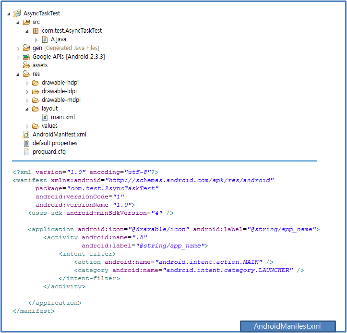Click the assets folder icon
347x333 pixels.
tap(26, 65)
